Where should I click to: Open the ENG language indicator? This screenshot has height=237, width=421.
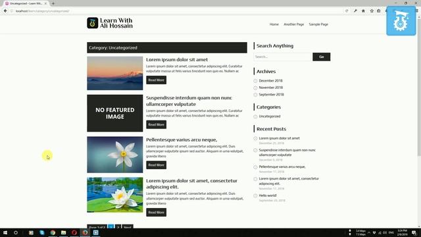[391, 232]
